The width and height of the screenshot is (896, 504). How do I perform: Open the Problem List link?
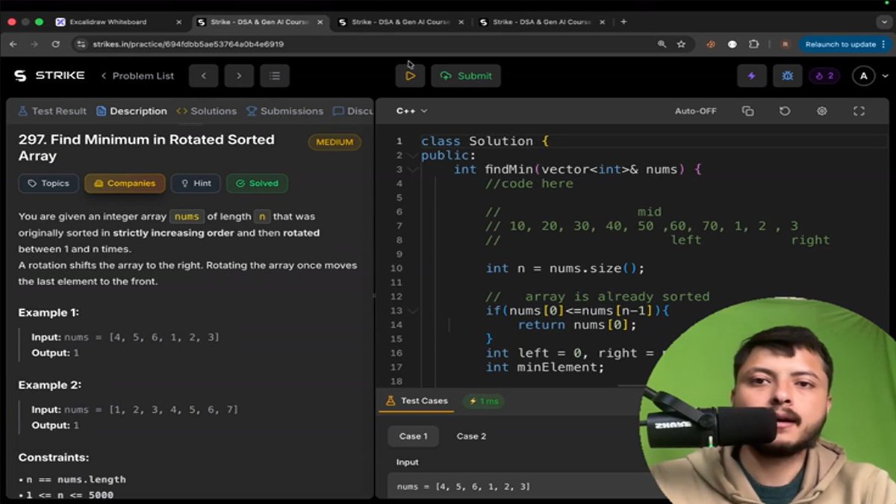click(137, 75)
